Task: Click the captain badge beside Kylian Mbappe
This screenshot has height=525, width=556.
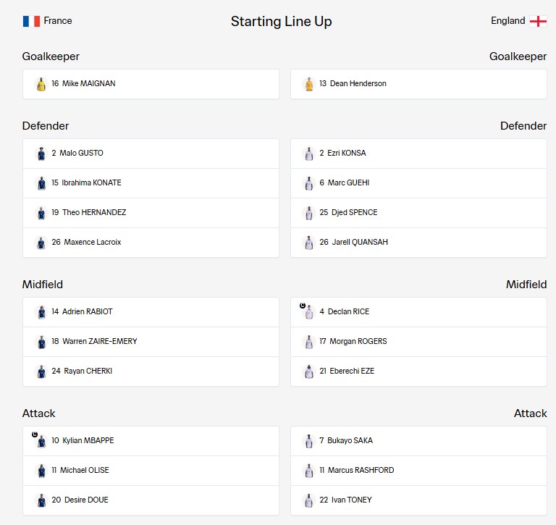Action: click(35, 434)
